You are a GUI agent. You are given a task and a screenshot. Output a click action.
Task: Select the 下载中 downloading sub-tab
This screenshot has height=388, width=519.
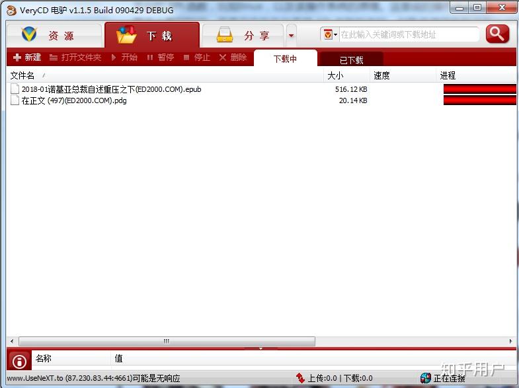click(x=286, y=59)
